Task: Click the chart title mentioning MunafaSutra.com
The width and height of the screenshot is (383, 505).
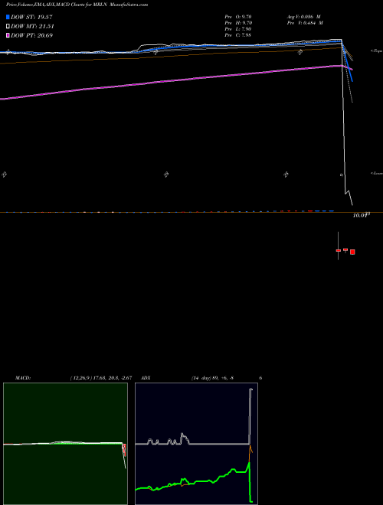Action: pos(77,5)
